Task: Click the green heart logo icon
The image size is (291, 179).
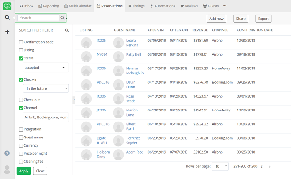Action: [7, 6]
